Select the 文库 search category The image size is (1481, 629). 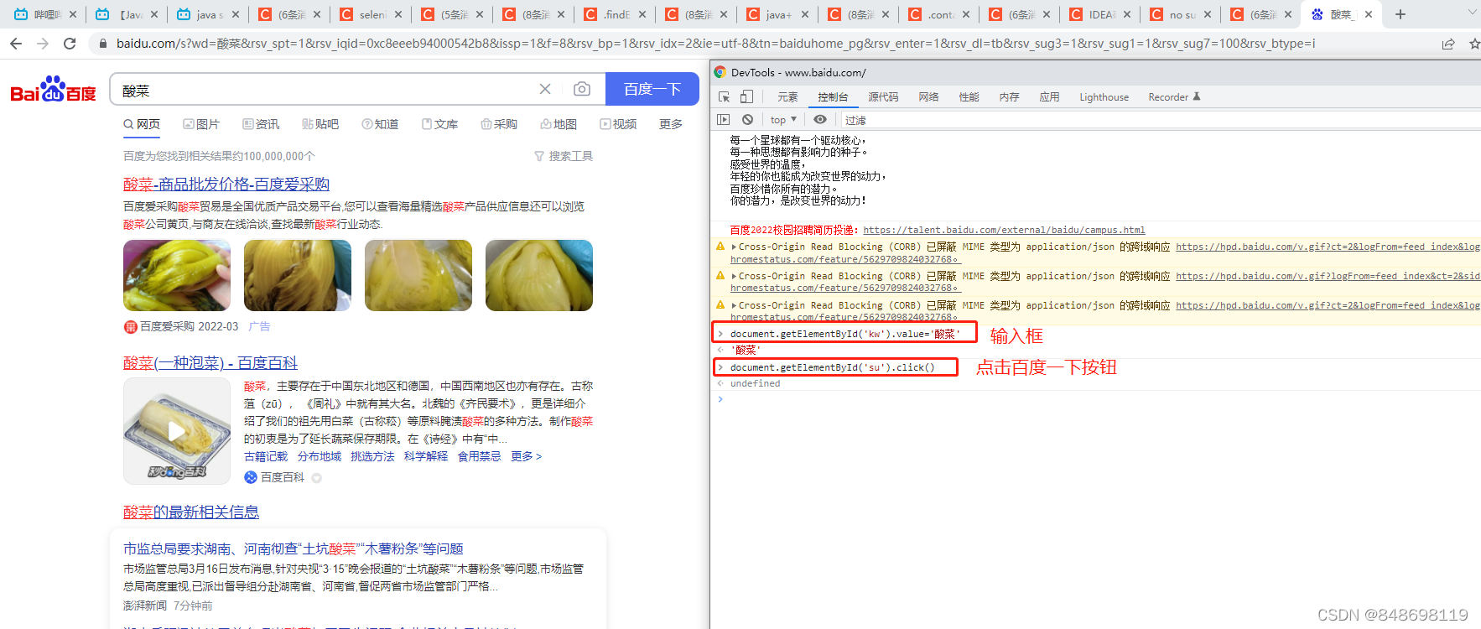(439, 124)
